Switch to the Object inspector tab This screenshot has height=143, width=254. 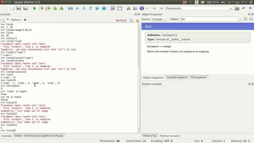tap(153, 77)
